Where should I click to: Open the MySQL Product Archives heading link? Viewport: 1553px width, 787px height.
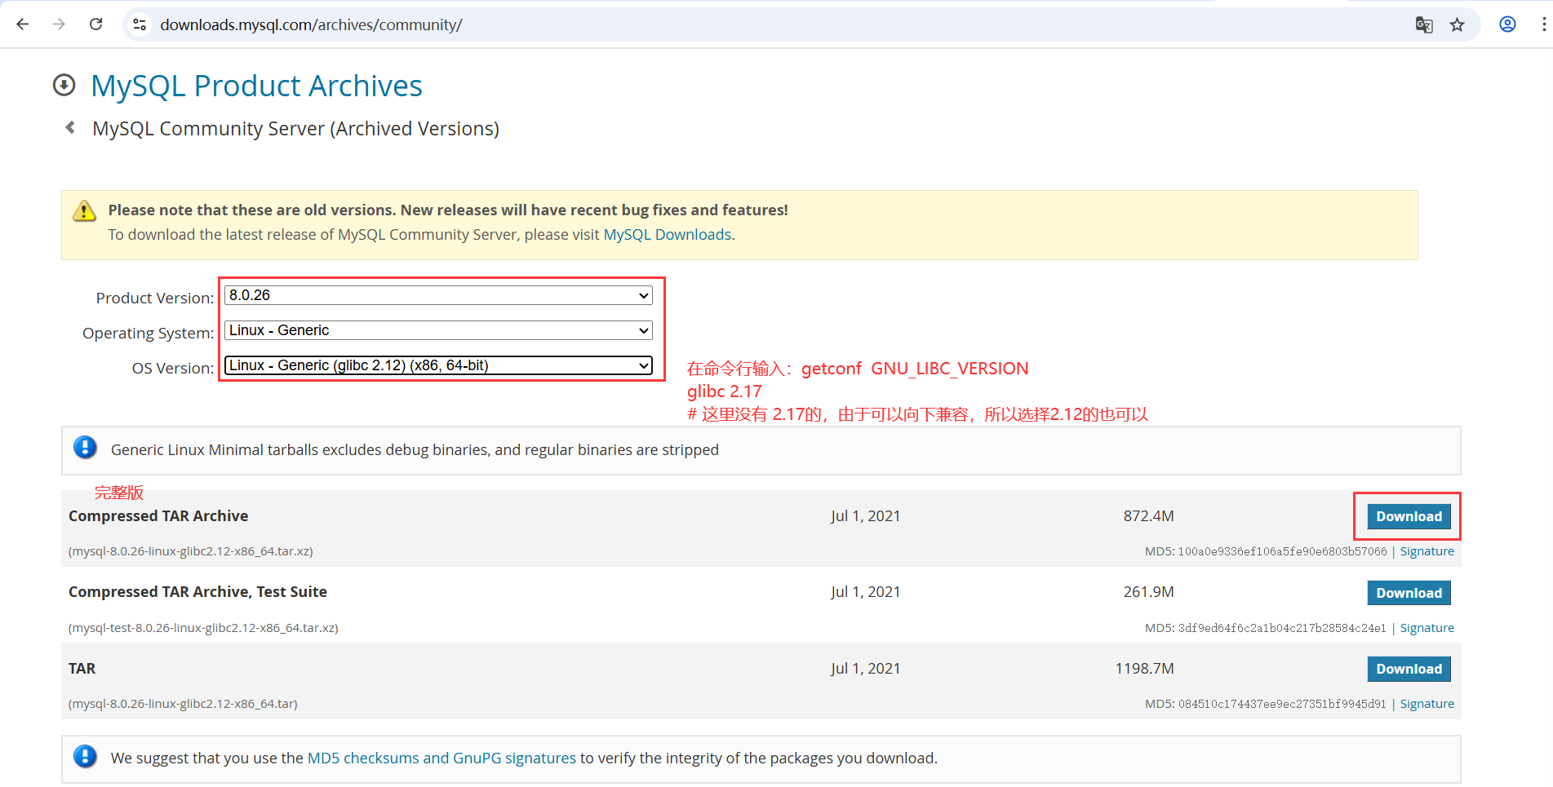[256, 86]
